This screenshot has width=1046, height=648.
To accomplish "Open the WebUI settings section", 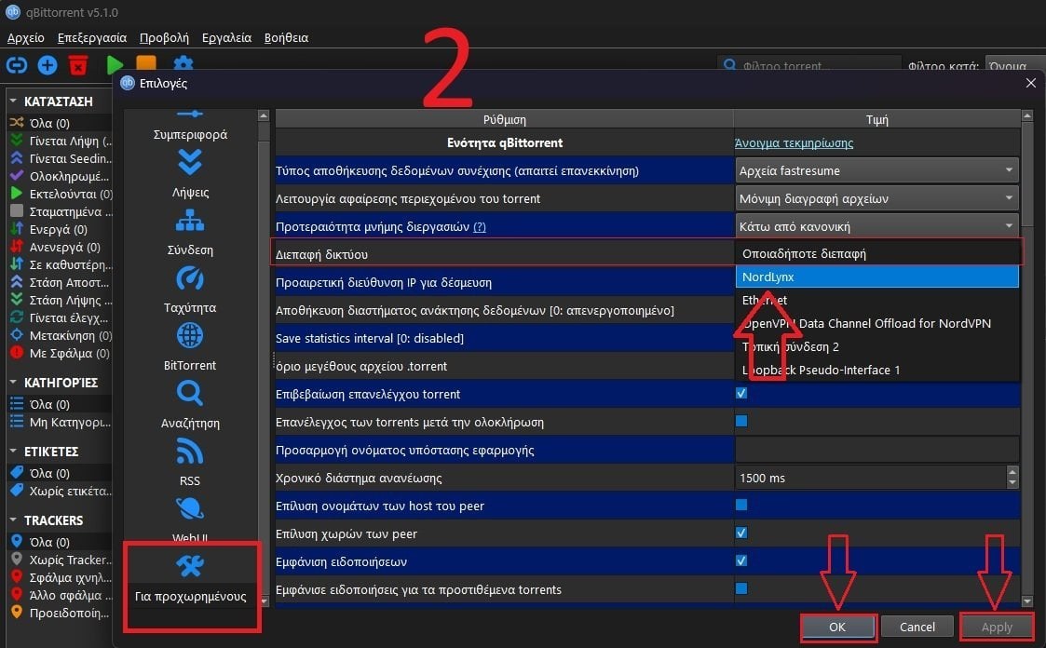I will (190, 520).
